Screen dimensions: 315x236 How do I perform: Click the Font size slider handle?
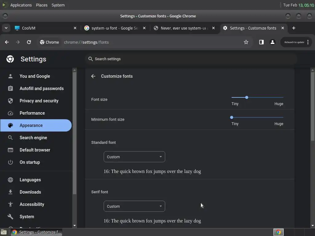247,97
